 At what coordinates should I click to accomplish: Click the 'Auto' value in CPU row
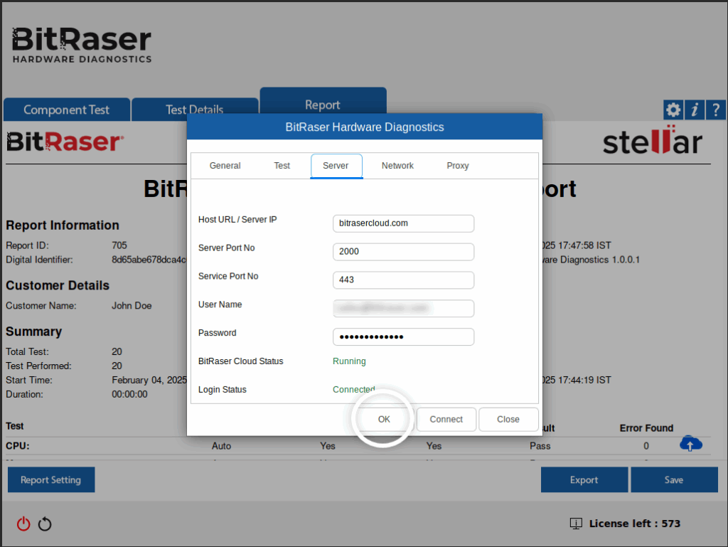pyautogui.click(x=222, y=446)
